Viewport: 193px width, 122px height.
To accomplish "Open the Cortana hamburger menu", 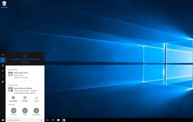I will point(3,55).
